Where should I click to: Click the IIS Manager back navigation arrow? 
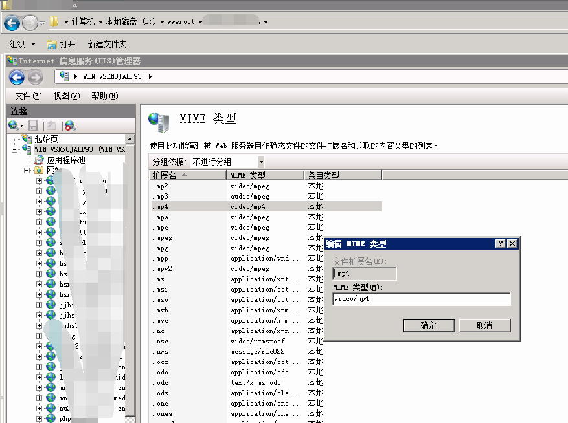16,78
